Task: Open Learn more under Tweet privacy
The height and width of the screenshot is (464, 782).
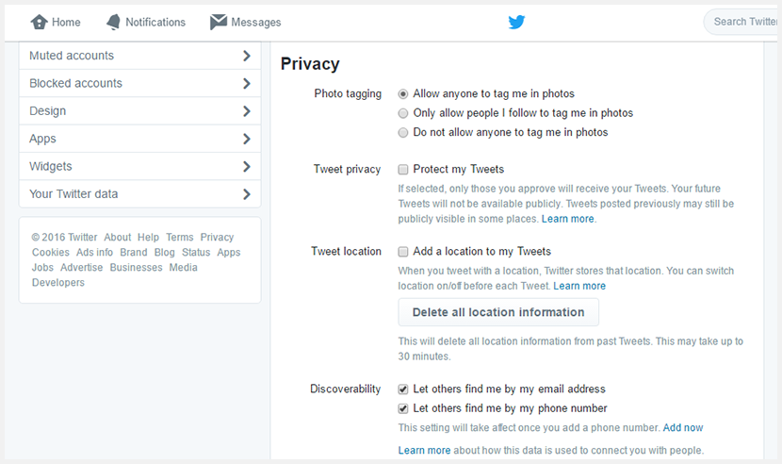Action: [x=567, y=219]
